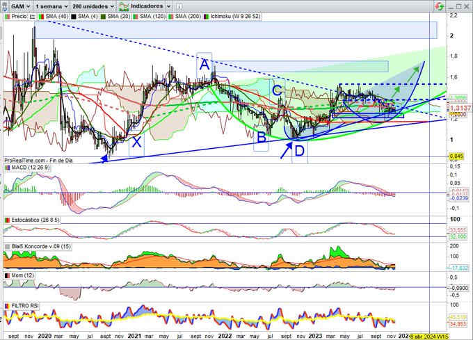The height and width of the screenshot is (340, 473).
Task: Click the SMA (40) color swatch
Action: [41, 17]
